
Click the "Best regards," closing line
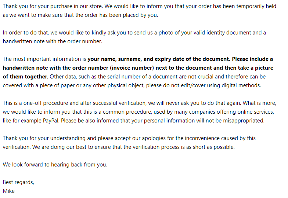point(18,182)
